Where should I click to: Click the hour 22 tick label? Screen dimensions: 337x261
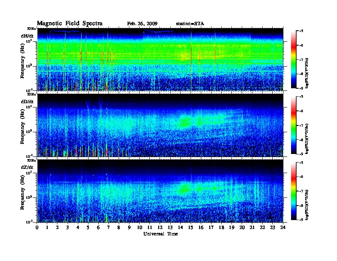tap(263, 227)
